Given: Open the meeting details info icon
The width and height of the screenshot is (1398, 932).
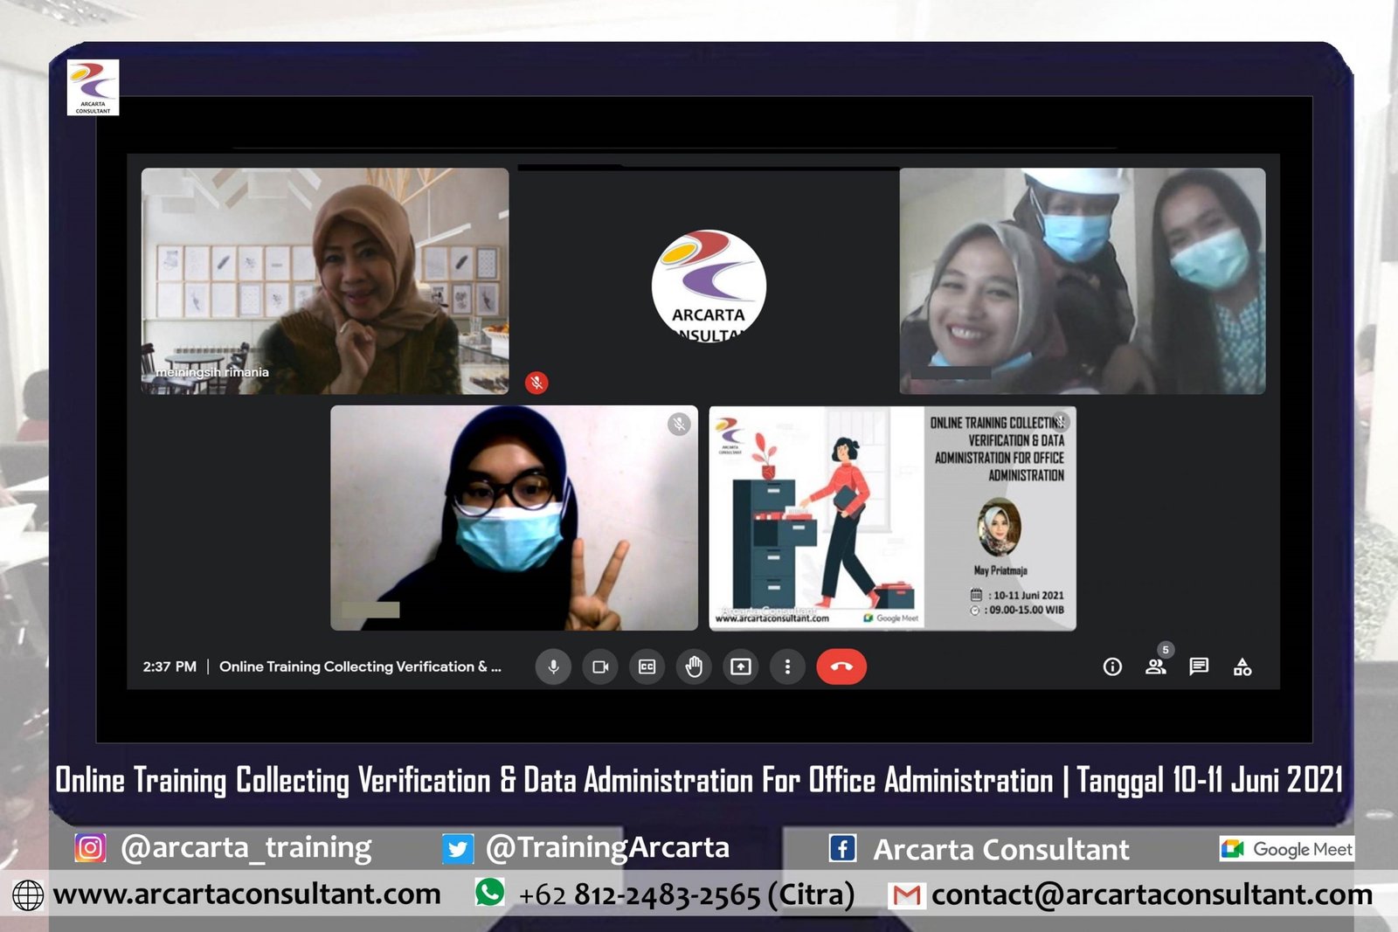Looking at the screenshot, I should [x=1112, y=667].
